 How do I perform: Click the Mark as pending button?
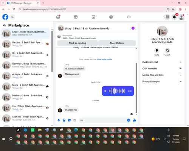click(x=77, y=43)
